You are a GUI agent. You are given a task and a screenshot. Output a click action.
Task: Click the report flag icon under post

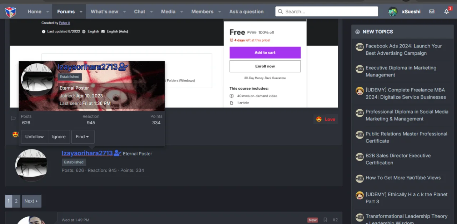point(13,119)
